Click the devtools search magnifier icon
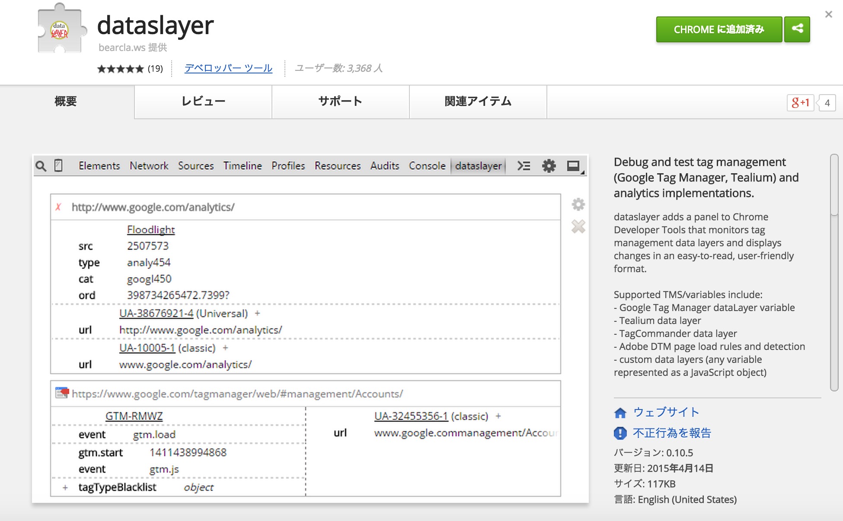This screenshot has height=521, width=843. pos(41,166)
